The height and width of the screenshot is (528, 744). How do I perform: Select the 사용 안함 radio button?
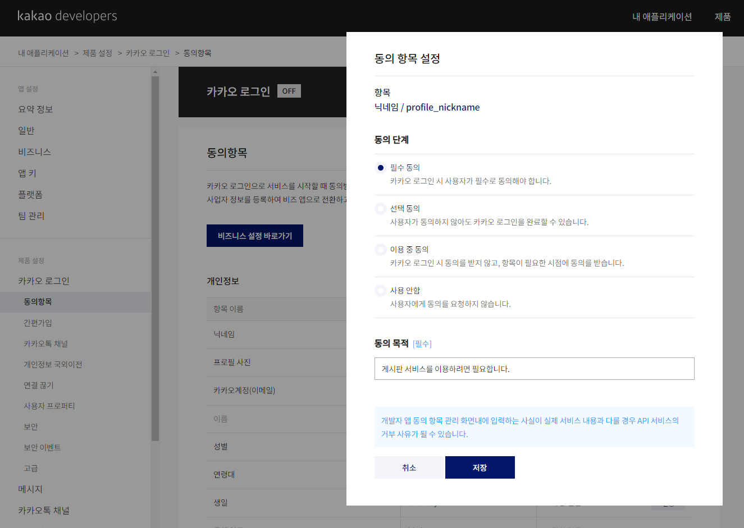click(x=381, y=291)
